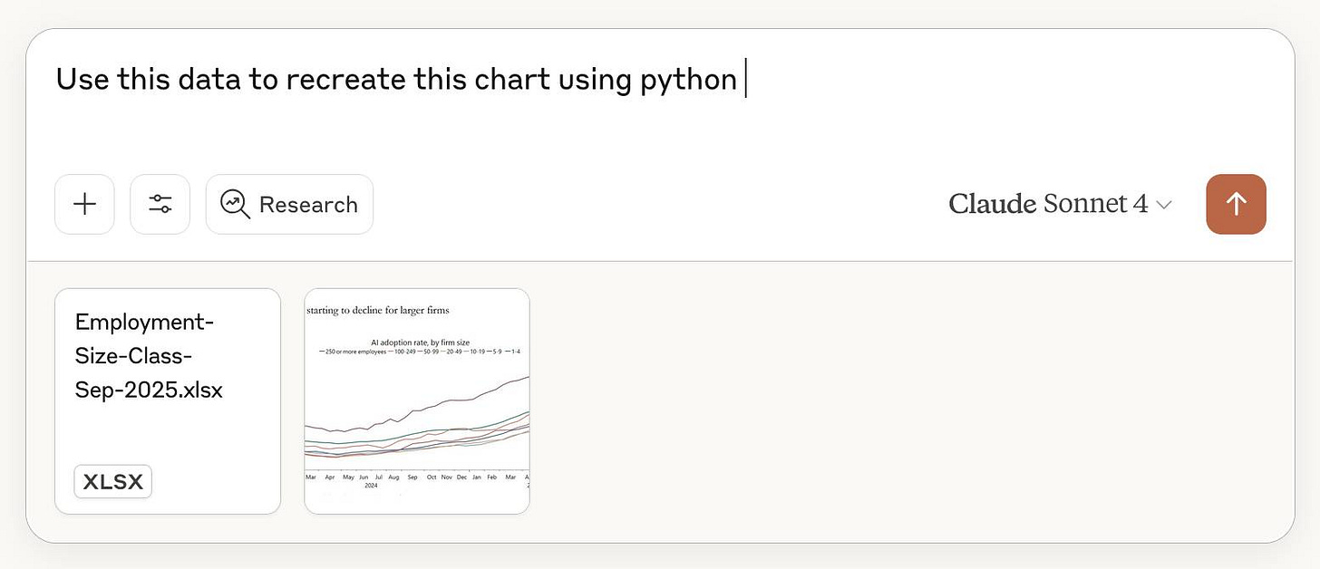1320x569 pixels.
Task: Toggle Research on for this conversation
Action: pos(289,204)
